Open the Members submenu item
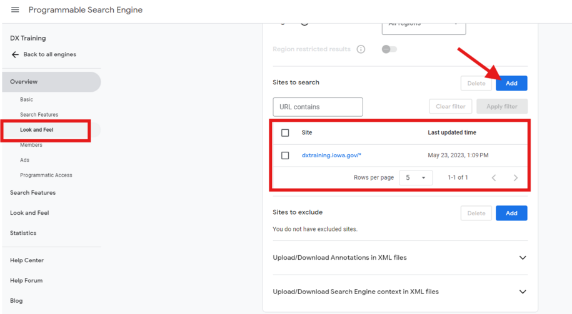Screen dimensions: 572x314 coord(31,145)
